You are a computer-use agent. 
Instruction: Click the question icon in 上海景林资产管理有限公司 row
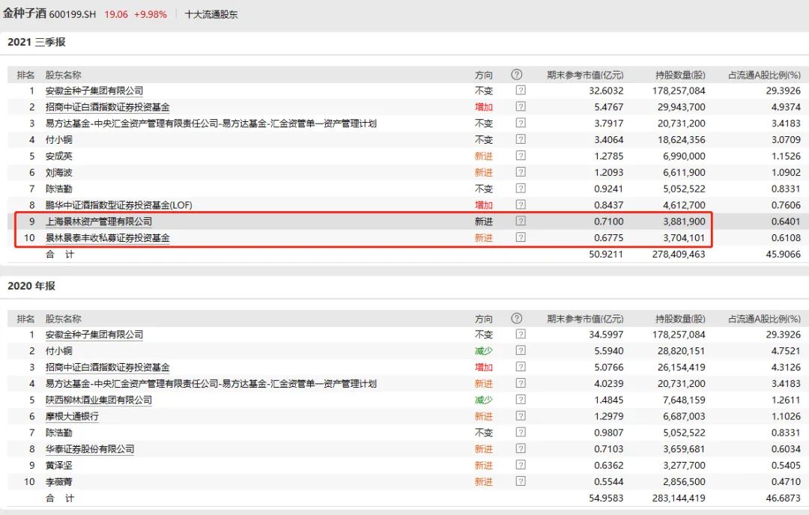pos(521,222)
